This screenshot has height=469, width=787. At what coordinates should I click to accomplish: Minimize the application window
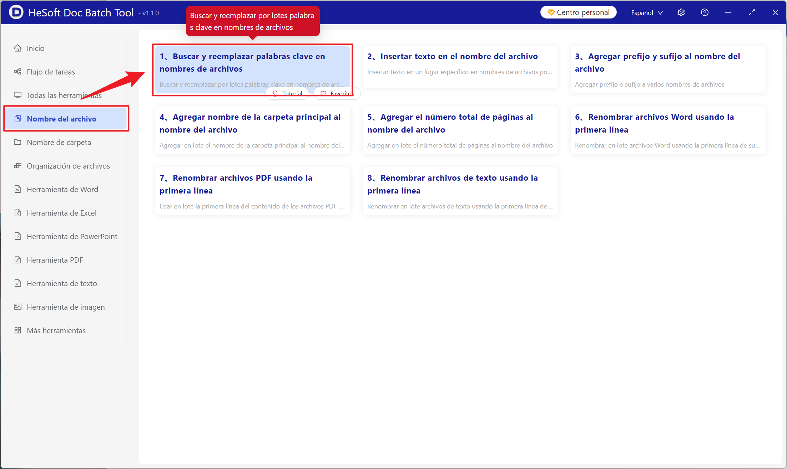pyautogui.click(x=728, y=12)
